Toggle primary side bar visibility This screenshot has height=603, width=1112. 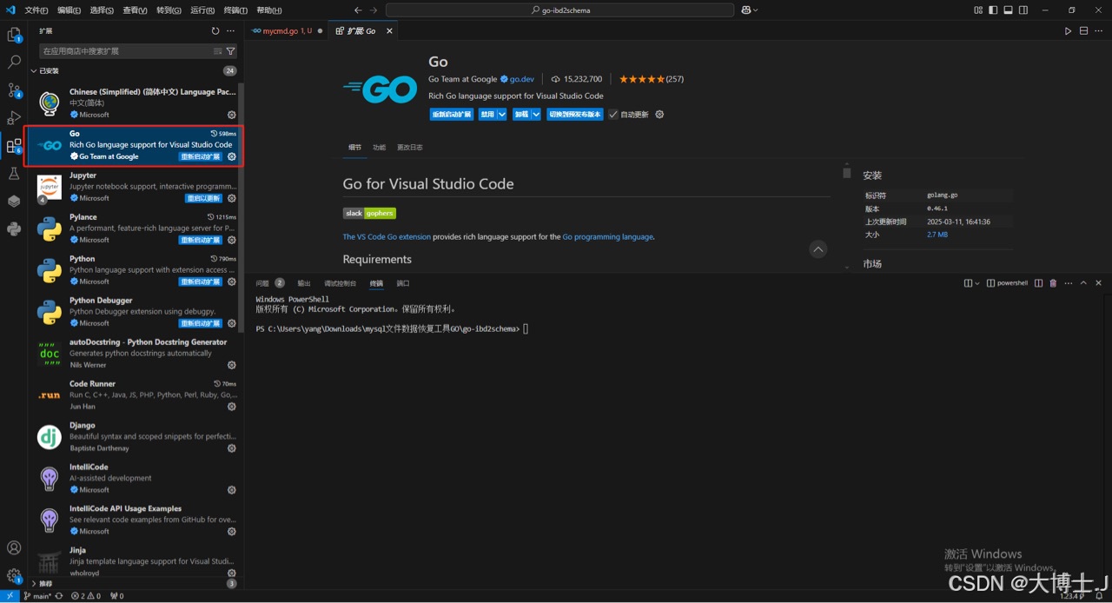(993, 10)
